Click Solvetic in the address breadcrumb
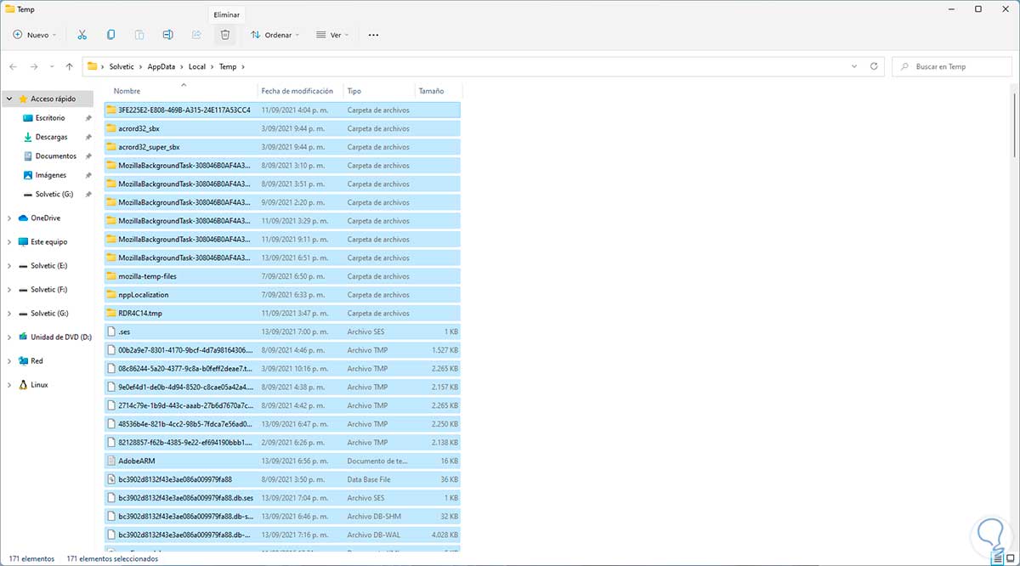The width and height of the screenshot is (1020, 566). [x=122, y=66]
